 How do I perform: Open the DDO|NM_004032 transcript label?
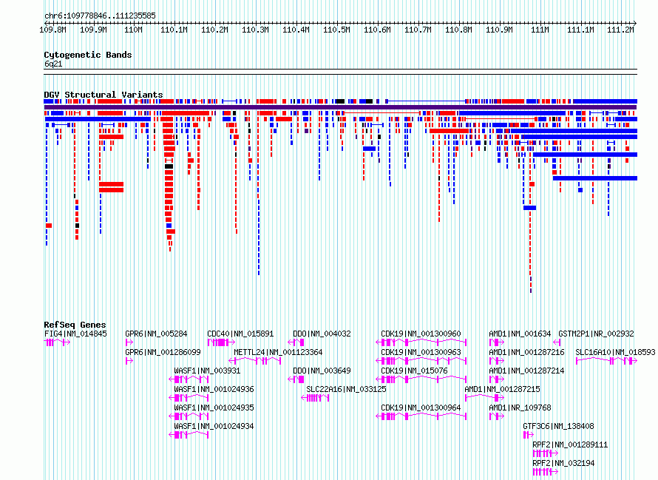(x=322, y=334)
